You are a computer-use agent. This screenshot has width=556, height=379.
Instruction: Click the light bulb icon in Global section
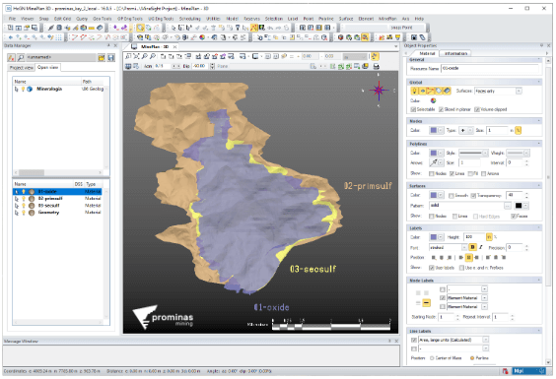[x=414, y=91]
